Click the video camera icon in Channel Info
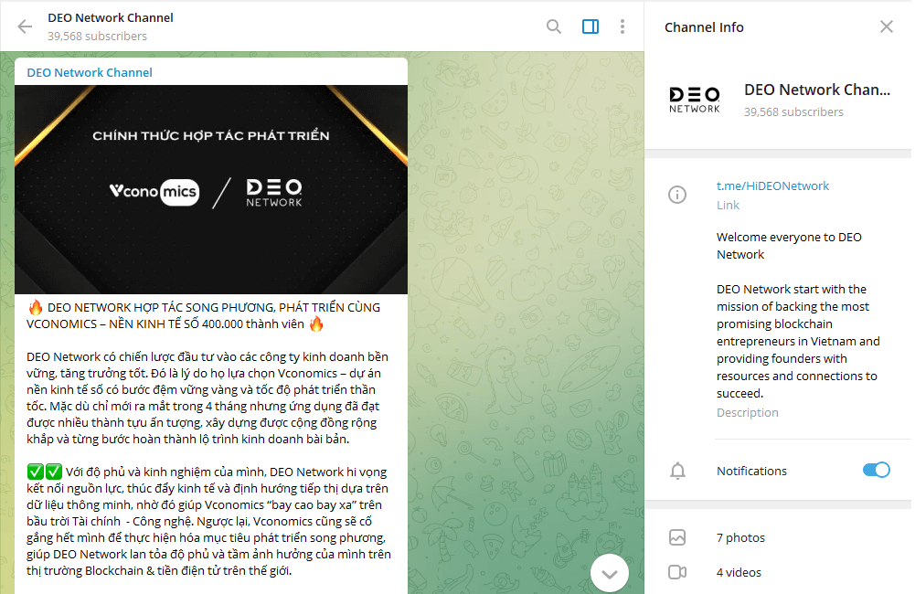The height and width of the screenshot is (594, 915). pyautogui.click(x=677, y=572)
